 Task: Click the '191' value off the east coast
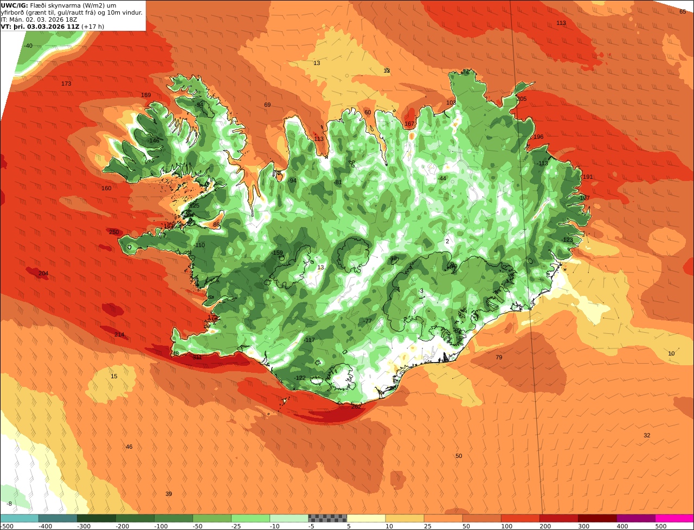(x=588, y=177)
